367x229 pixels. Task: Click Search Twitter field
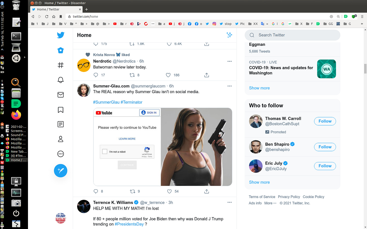292,35
